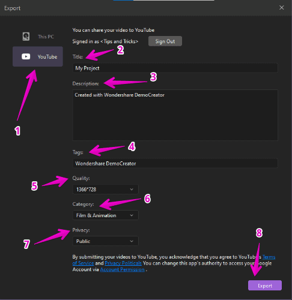The width and height of the screenshot is (292, 300).
Task: Click the 'Description:' label
Action: (85, 83)
